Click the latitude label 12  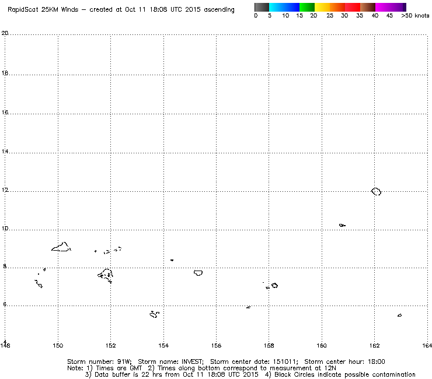point(5,190)
